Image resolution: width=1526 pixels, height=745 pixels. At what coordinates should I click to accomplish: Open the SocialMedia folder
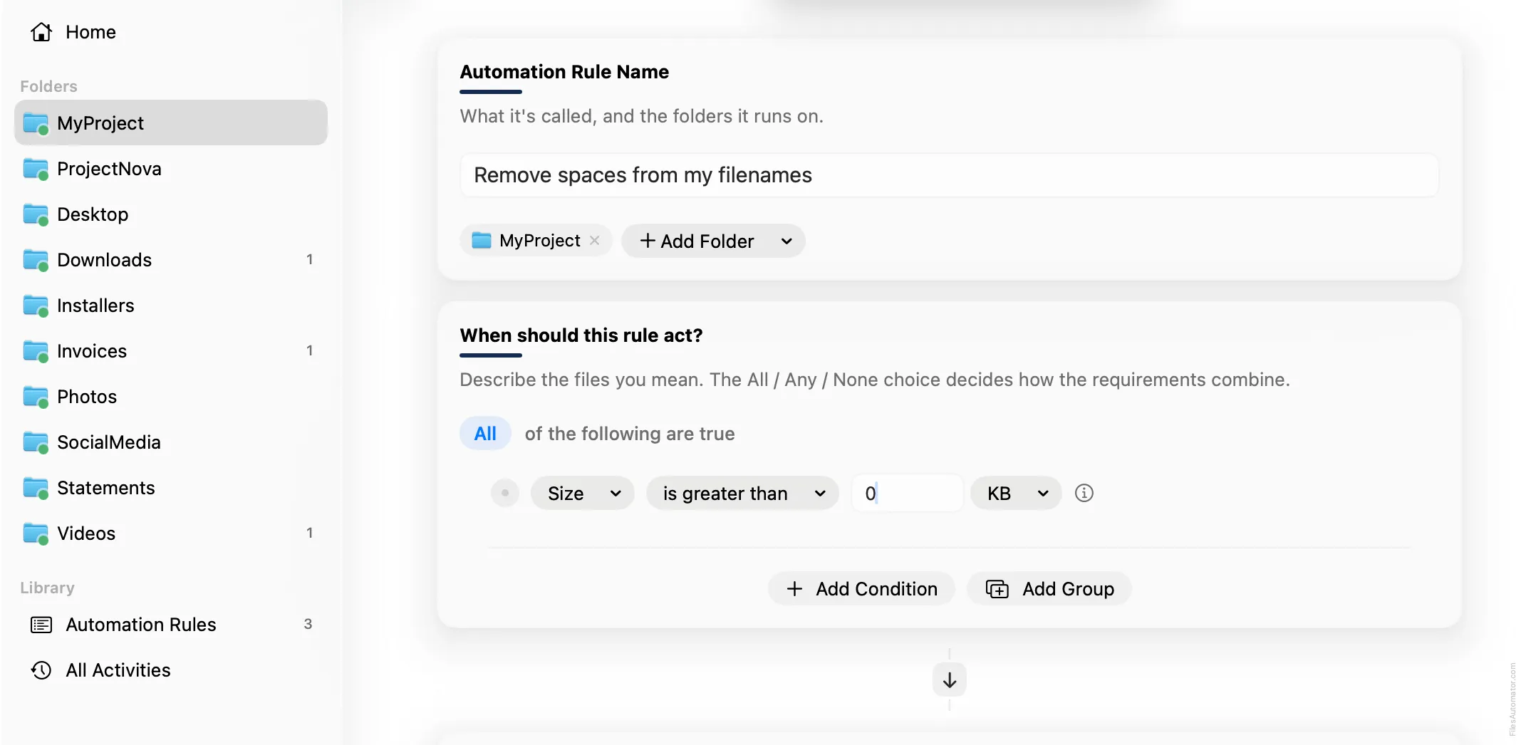tap(171, 442)
